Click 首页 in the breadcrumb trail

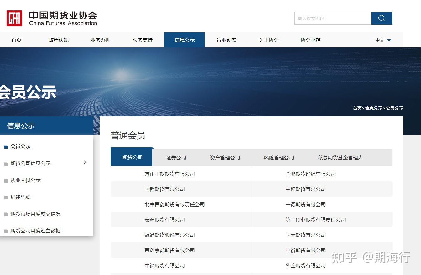357,108
